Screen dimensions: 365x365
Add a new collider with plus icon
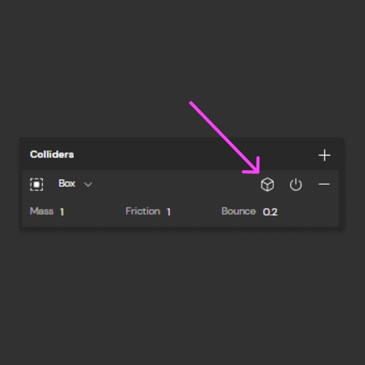tap(324, 155)
